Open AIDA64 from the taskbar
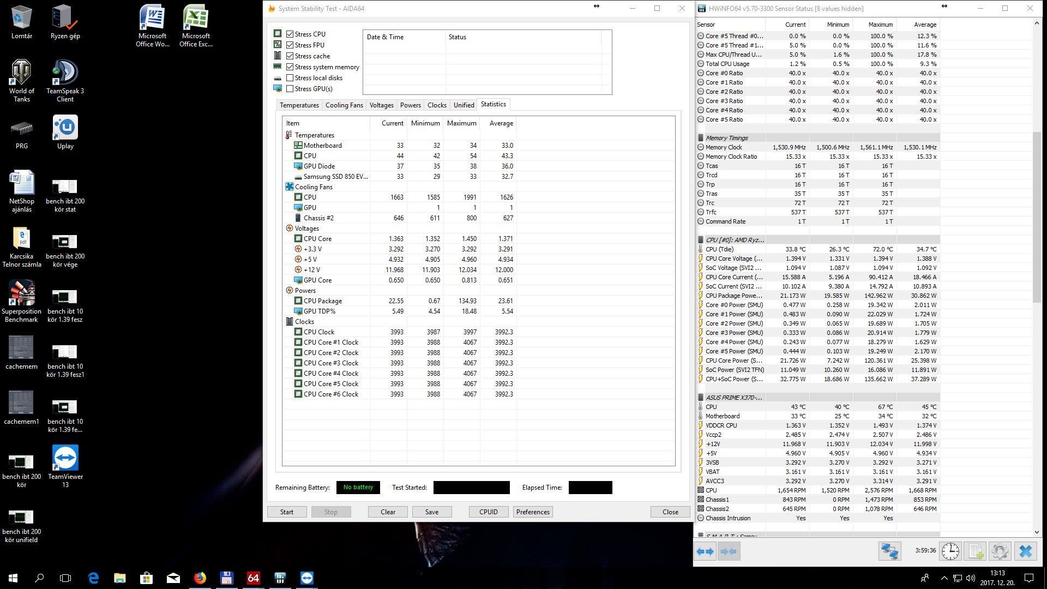 pyautogui.click(x=254, y=578)
